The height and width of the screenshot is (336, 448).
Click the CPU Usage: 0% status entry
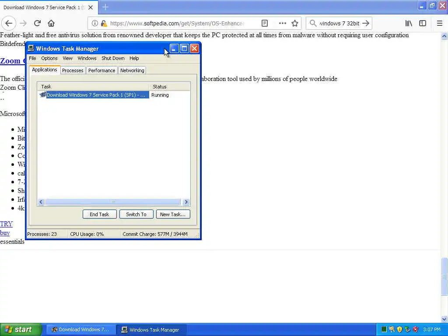pyautogui.click(x=87, y=234)
